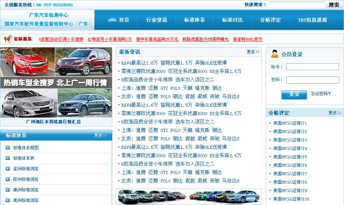Click the 搜索 search button

[334, 5]
